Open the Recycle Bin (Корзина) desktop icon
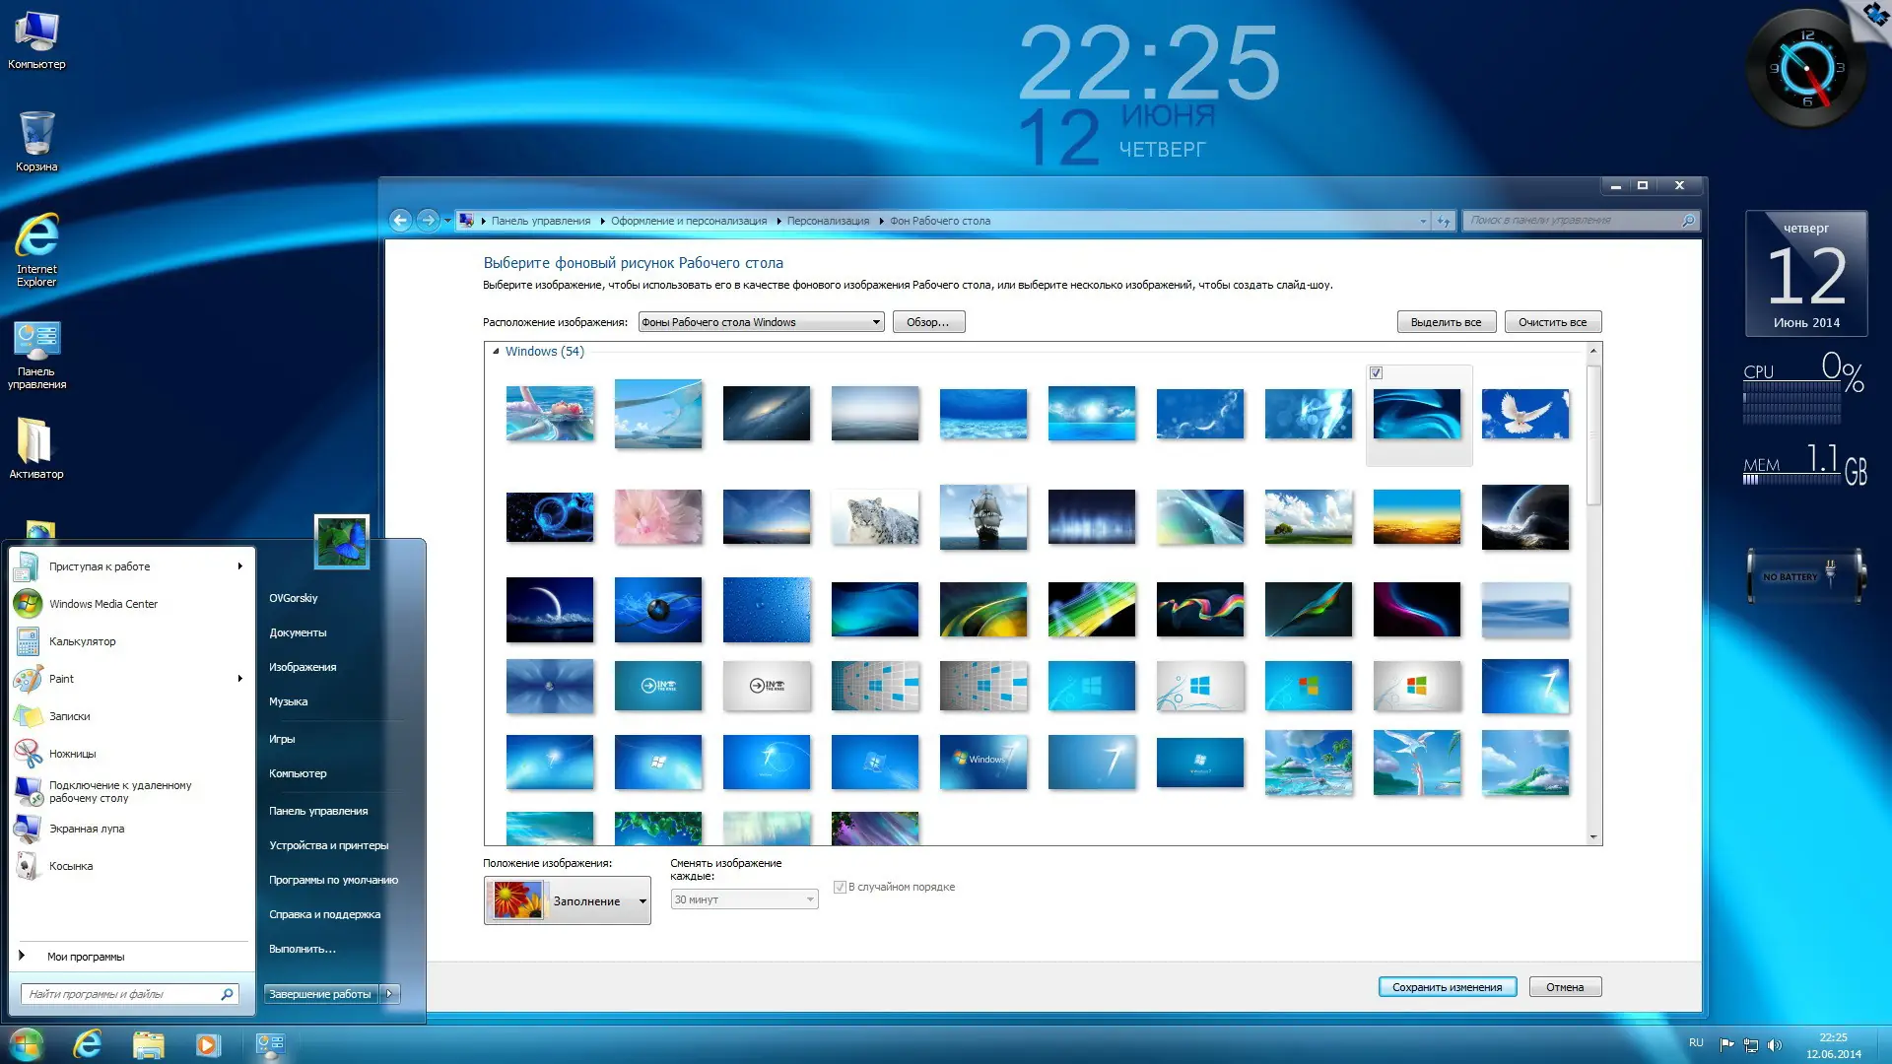 pos(36,135)
